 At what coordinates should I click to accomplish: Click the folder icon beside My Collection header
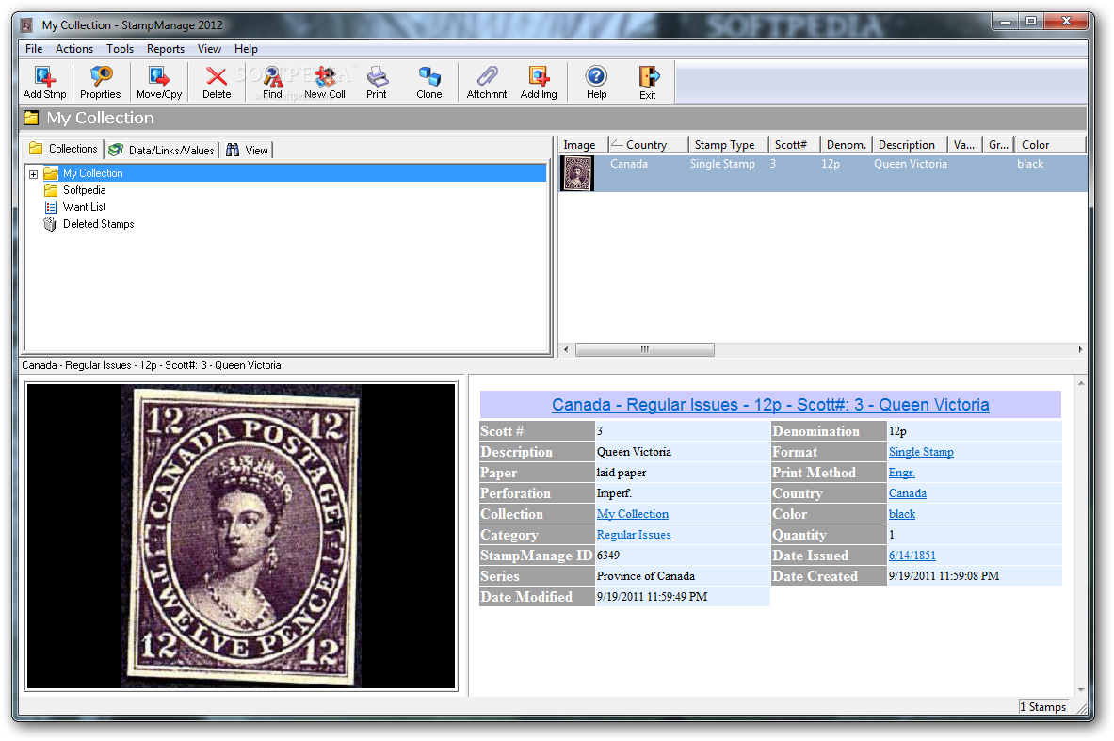tap(31, 118)
